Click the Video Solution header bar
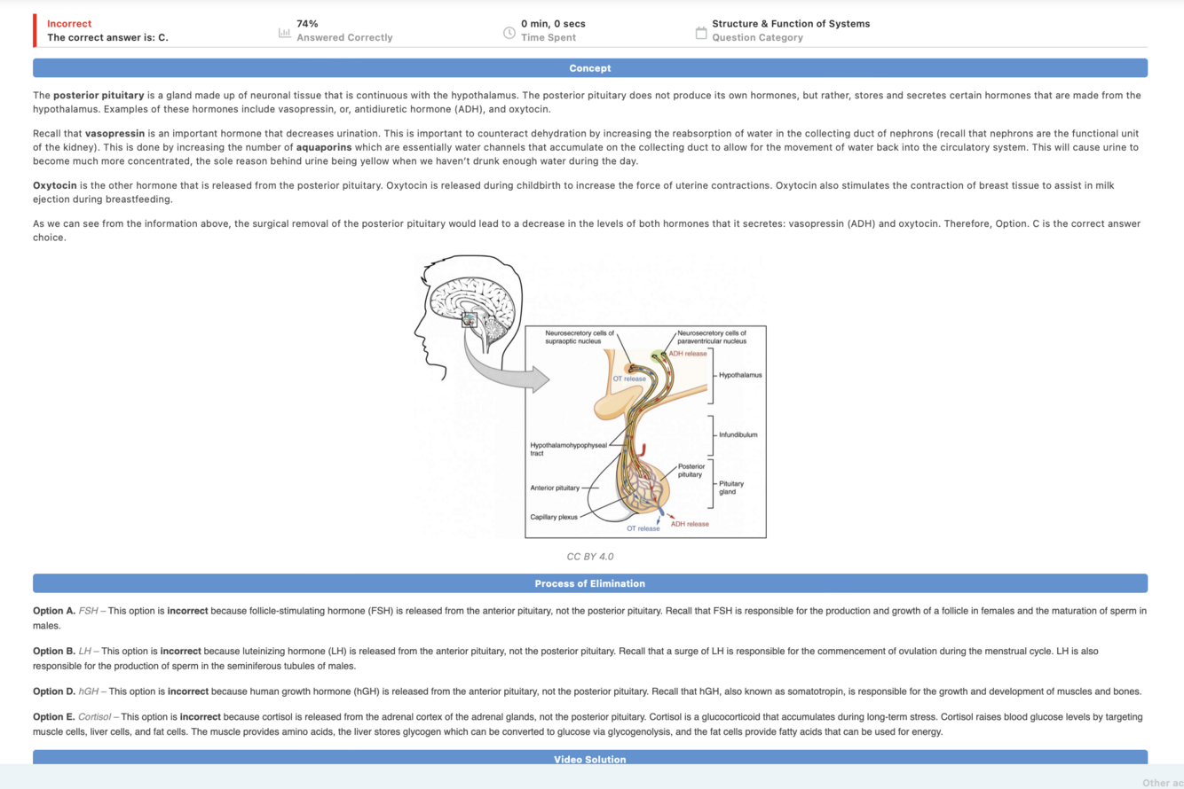Viewport: 1184px width, 789px height. [x=590, y=759]
